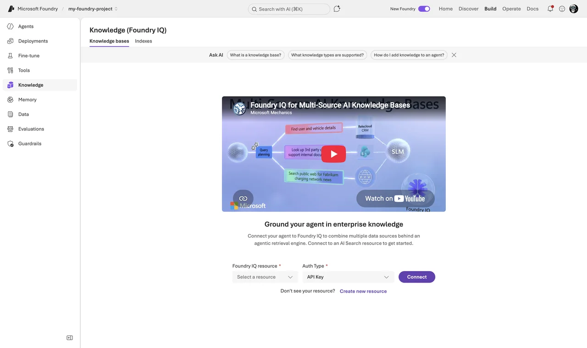587x348 pixels.
Task: Switch to the Indexes tab
Action: (144, 41)
